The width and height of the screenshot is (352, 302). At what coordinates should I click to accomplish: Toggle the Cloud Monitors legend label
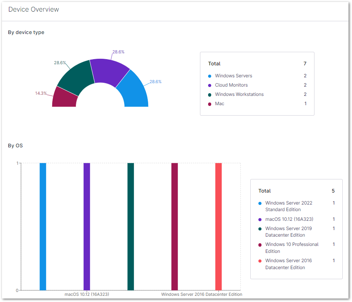click(x=231, y=85)
